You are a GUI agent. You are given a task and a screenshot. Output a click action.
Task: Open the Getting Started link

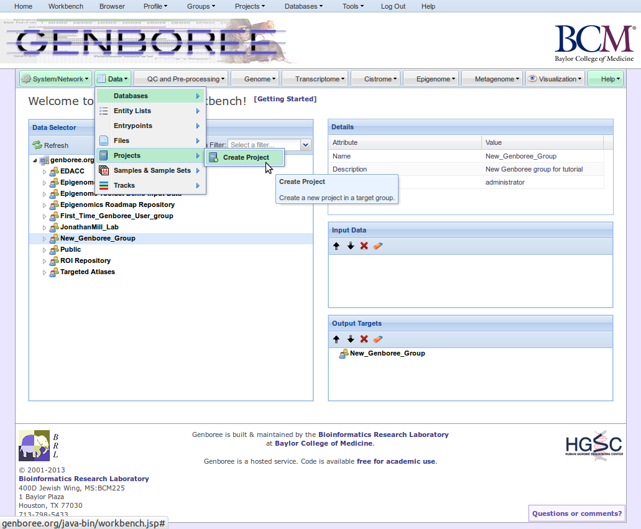click(x=285, y=99)
